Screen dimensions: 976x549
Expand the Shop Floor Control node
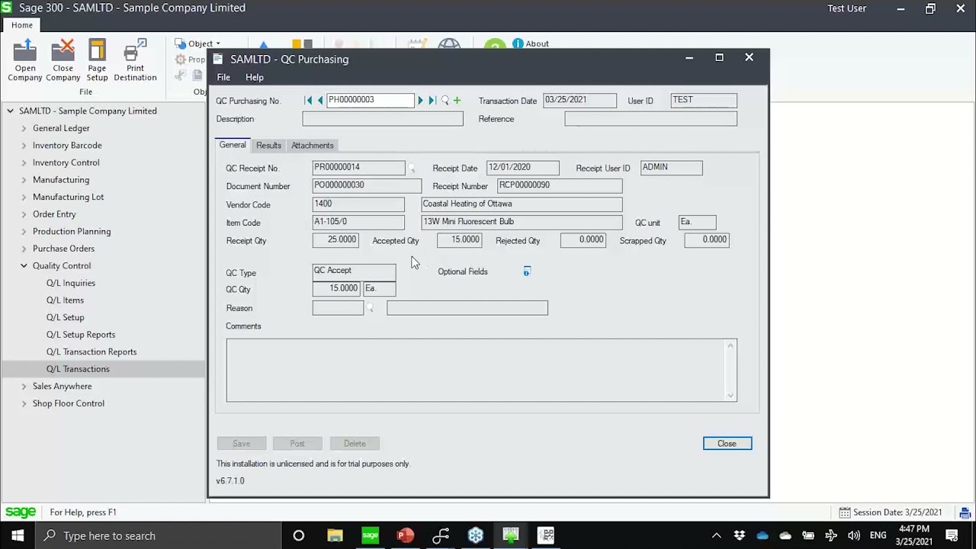pos(24,403)
